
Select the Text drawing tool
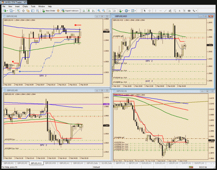click(180, 11)
